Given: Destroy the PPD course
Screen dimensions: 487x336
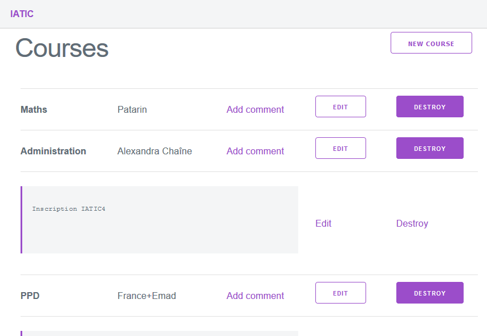Looking at the screenshot, I should point(429,293).
